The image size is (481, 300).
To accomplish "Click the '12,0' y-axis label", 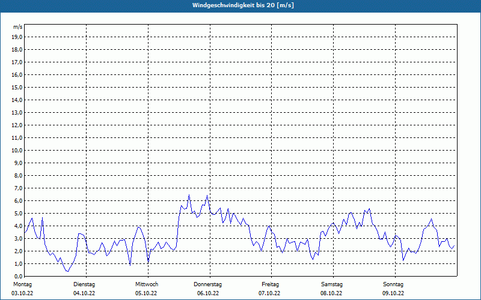I will coord(17,125).
